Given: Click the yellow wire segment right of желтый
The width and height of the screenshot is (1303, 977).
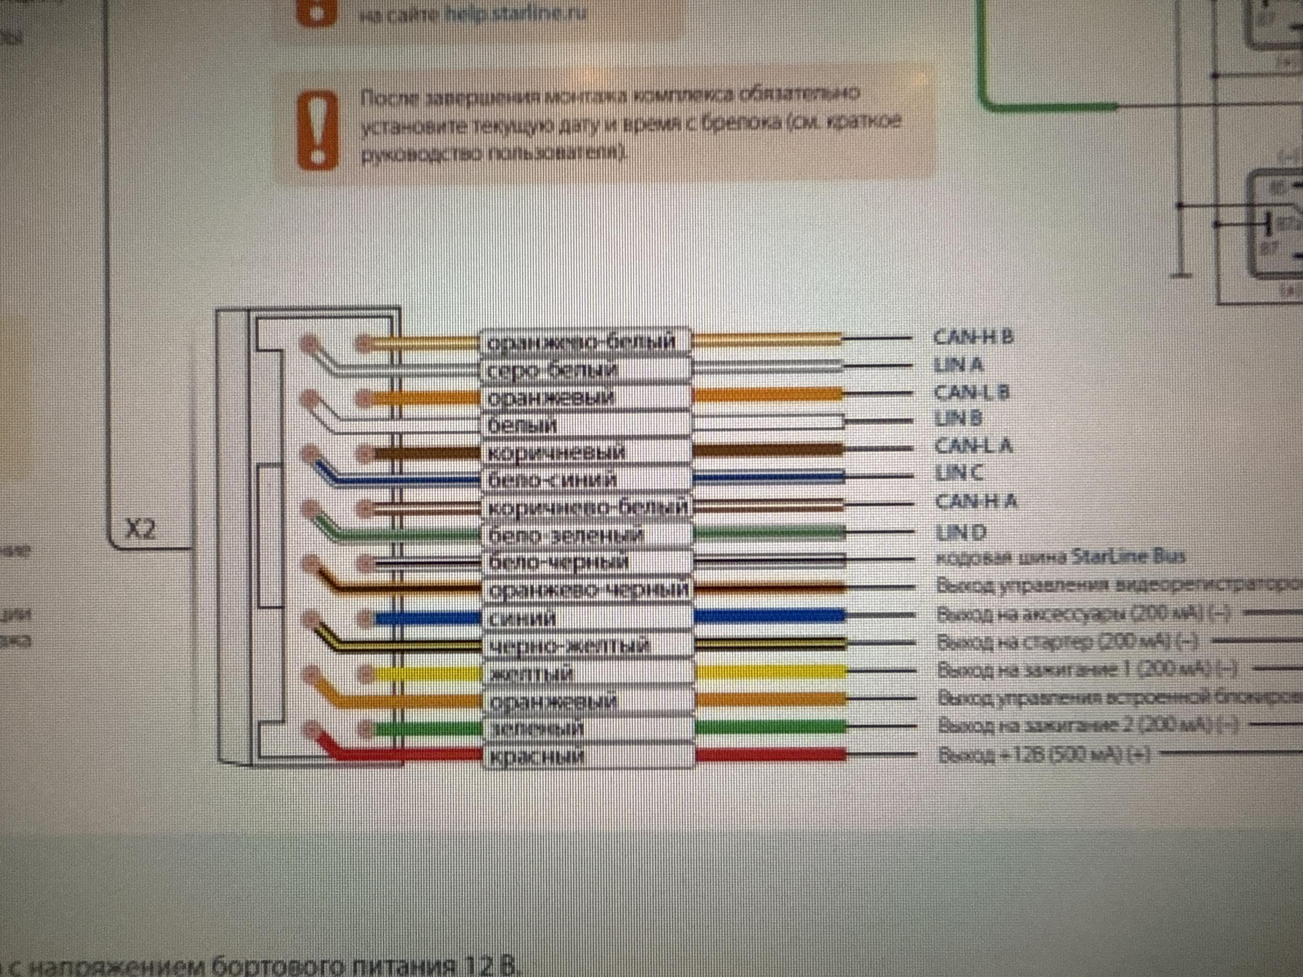Looking at the screenshot, I should tap(770, 671).
